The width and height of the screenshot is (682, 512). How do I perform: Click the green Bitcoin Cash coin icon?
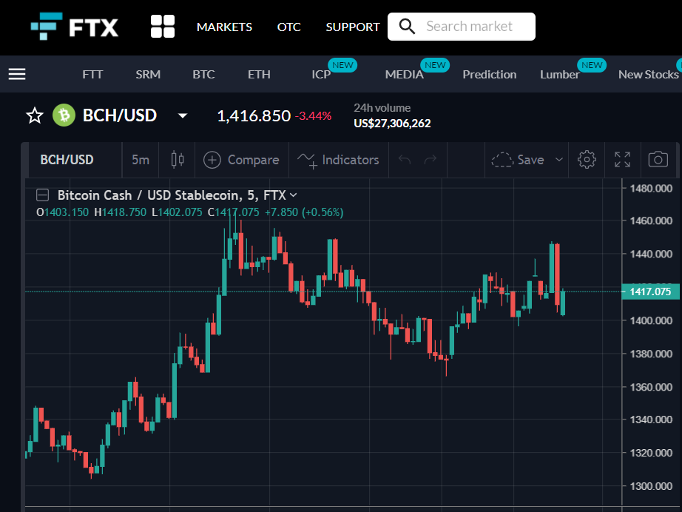(x=64, y=115)
